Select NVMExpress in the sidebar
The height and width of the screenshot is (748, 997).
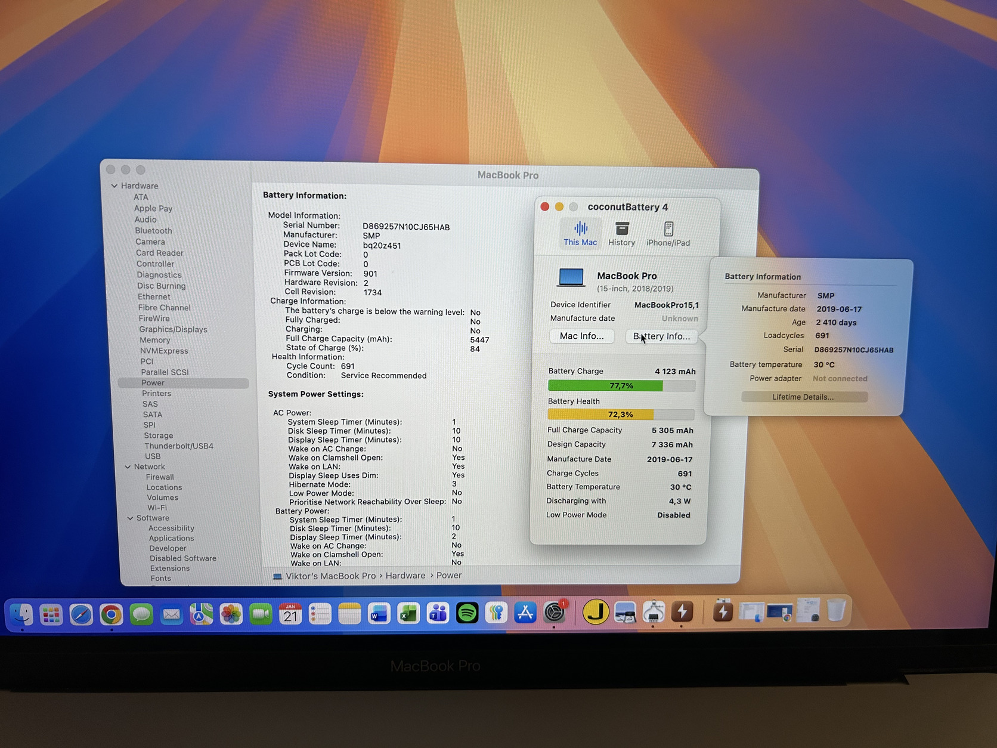click(x=164, y=351)
